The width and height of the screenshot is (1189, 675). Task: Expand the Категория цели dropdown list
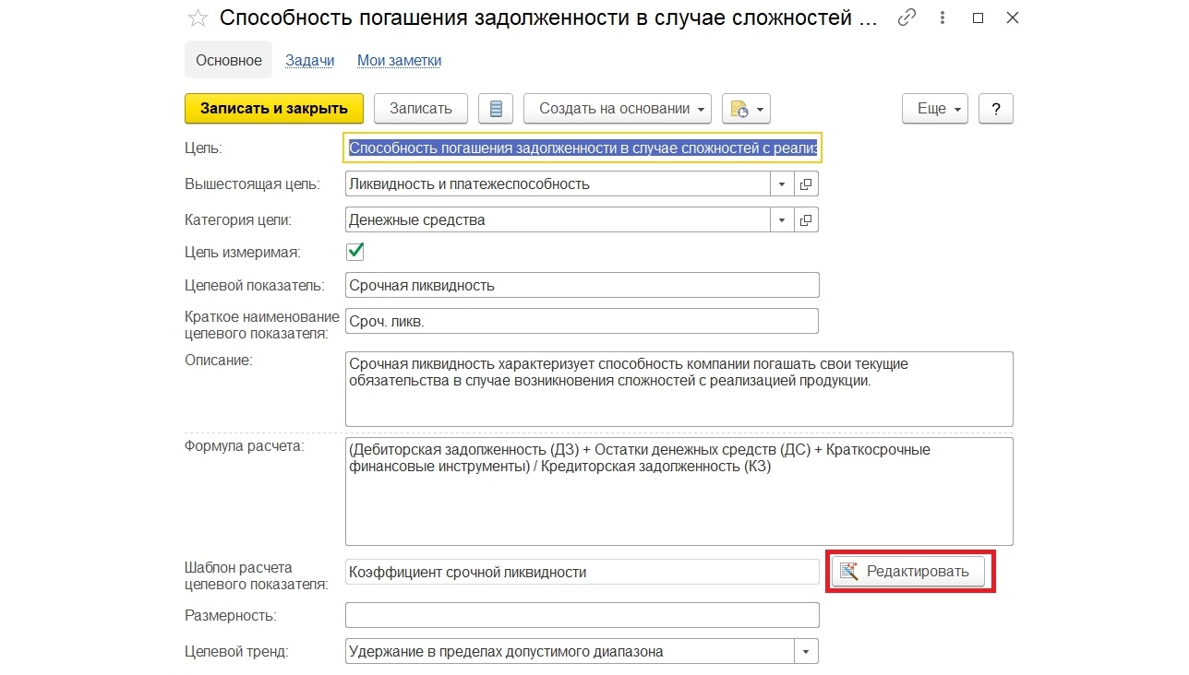click(x=782, y=220)
